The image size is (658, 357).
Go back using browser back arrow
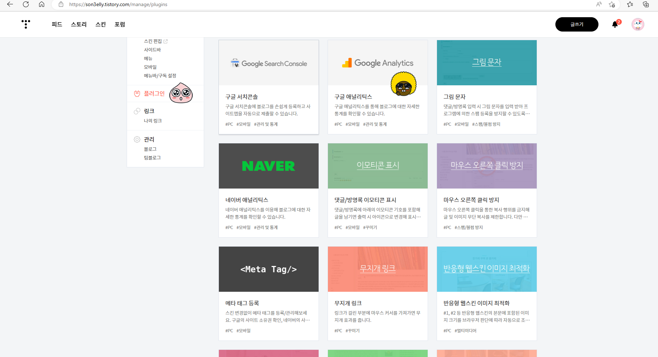tap(10, 4)
